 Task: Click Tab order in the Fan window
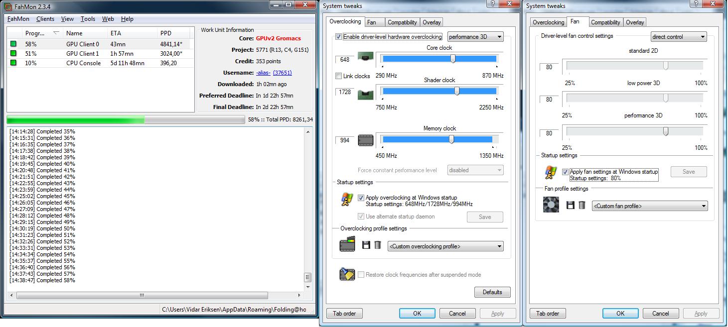point(548,314)
